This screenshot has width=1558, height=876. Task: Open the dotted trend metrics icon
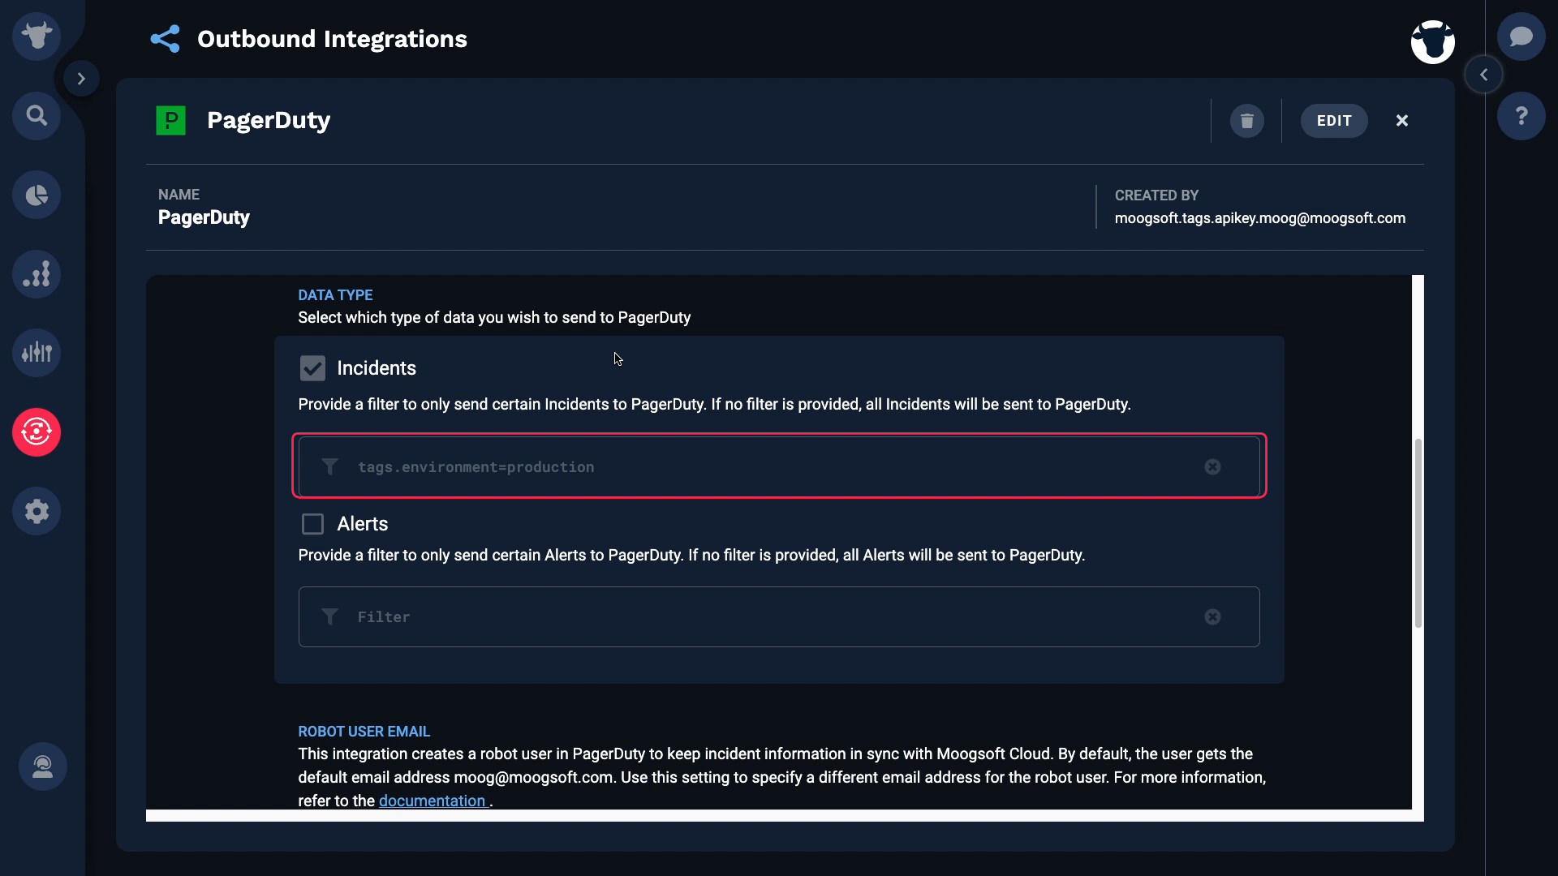coord(37,274)
